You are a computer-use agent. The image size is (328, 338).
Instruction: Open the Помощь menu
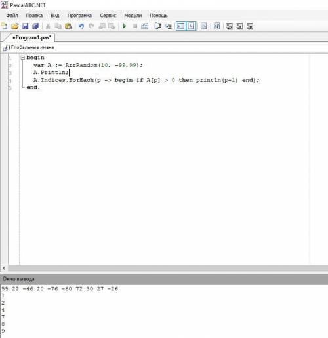pyautogui.click(x=159, y=16)
